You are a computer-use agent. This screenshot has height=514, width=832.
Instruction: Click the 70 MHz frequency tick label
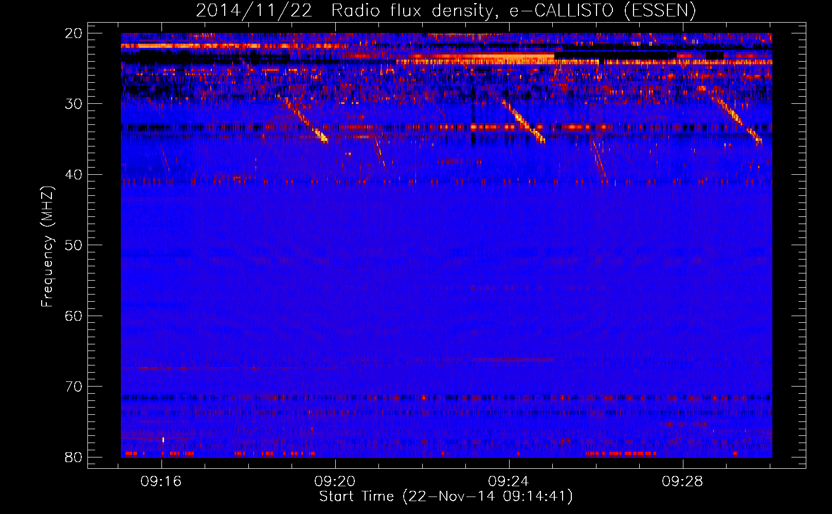tap(74, 387)
